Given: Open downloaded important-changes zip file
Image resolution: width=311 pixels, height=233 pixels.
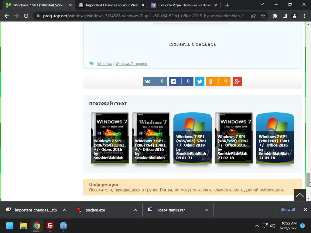Looking at the screenshot, I should tap(32, 210).
